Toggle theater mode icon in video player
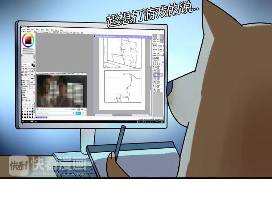 tap(79, 109)
